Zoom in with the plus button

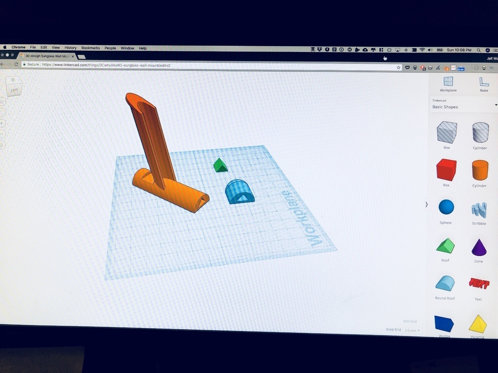click(2, 123)
